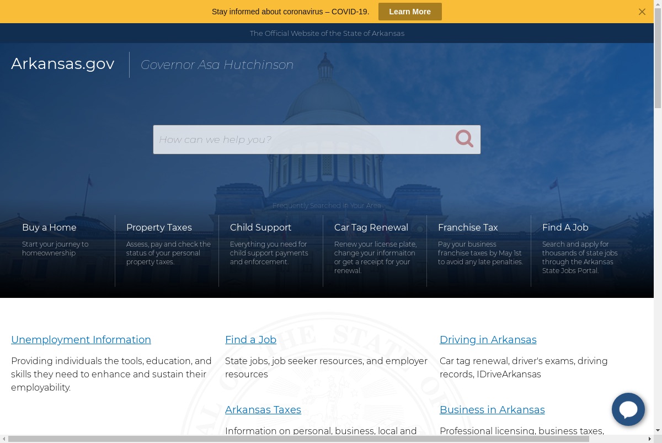The image size is (662, 443).
Task: Click the scroll-right arrow on the horizontal scrollbar
Action: click(x=650, y=439)
